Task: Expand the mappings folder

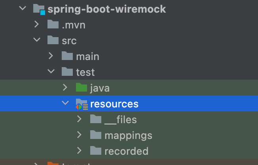Action: pos(79,135)
